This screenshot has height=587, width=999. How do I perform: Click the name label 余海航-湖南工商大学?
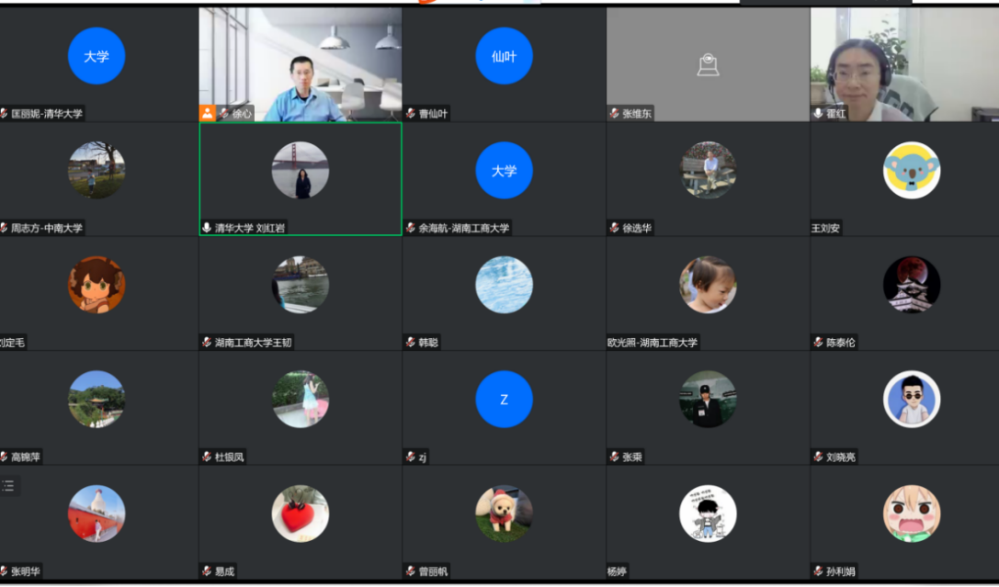coord(464,228)
